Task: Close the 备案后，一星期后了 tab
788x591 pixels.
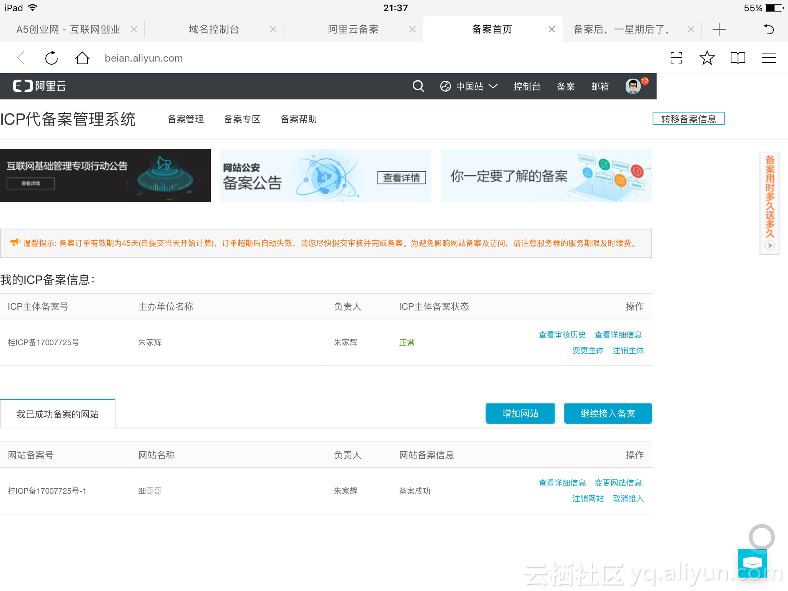Action: (x=691, y=29)
